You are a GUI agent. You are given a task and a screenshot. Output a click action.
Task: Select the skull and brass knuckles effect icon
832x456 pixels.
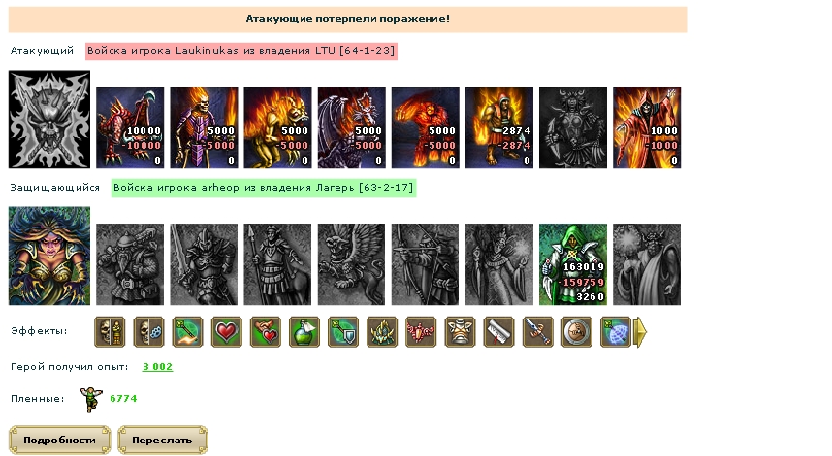[148, 332]
